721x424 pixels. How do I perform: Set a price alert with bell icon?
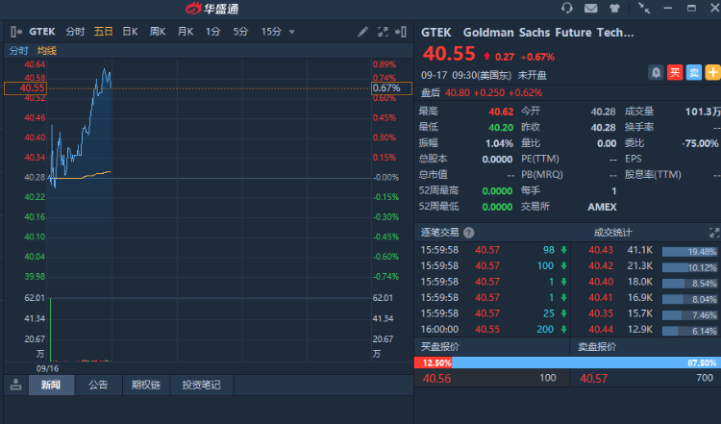coord(656,72)
